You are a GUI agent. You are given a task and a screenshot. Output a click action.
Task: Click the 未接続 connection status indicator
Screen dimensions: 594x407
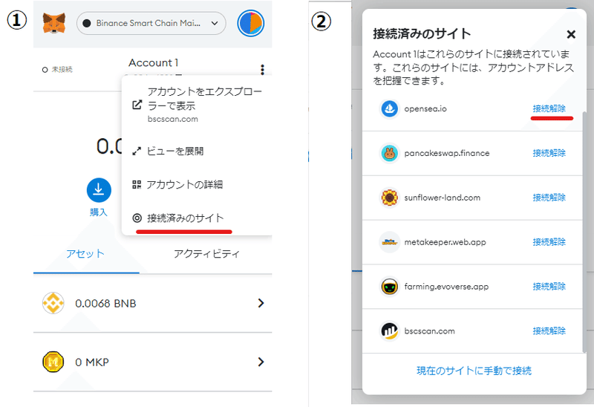(57, 69)
